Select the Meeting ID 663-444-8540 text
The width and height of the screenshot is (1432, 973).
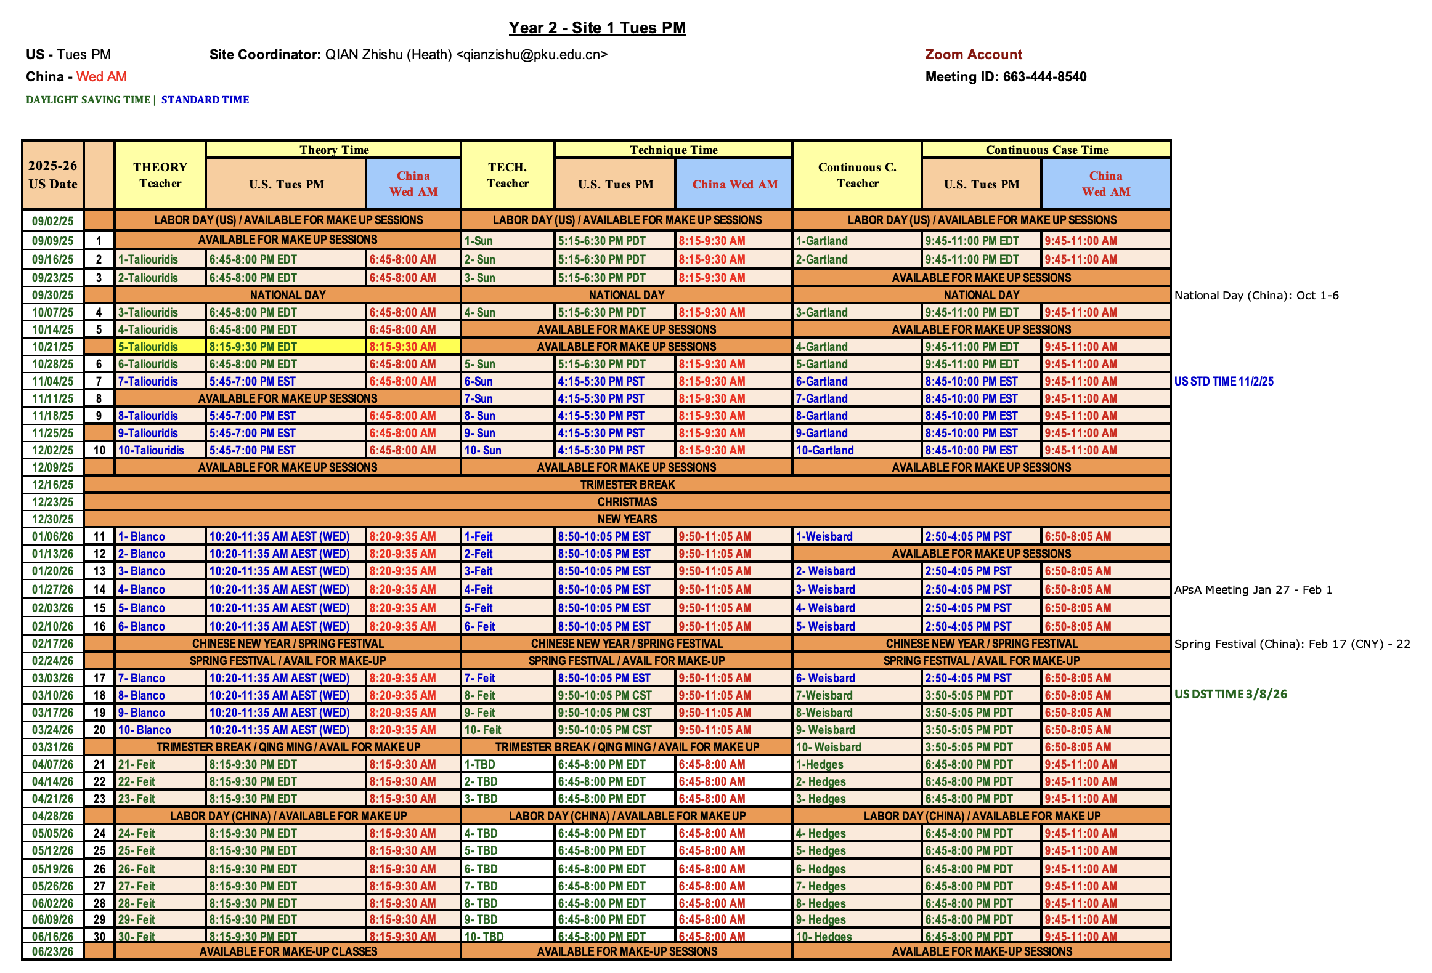(1006, 77)
